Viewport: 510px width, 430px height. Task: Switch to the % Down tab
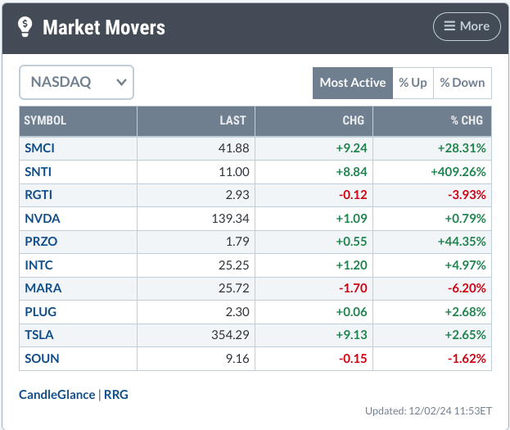pos(463,83)
